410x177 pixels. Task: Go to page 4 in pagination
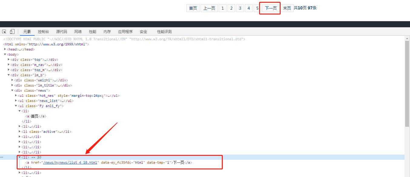[x=249, y=8]
